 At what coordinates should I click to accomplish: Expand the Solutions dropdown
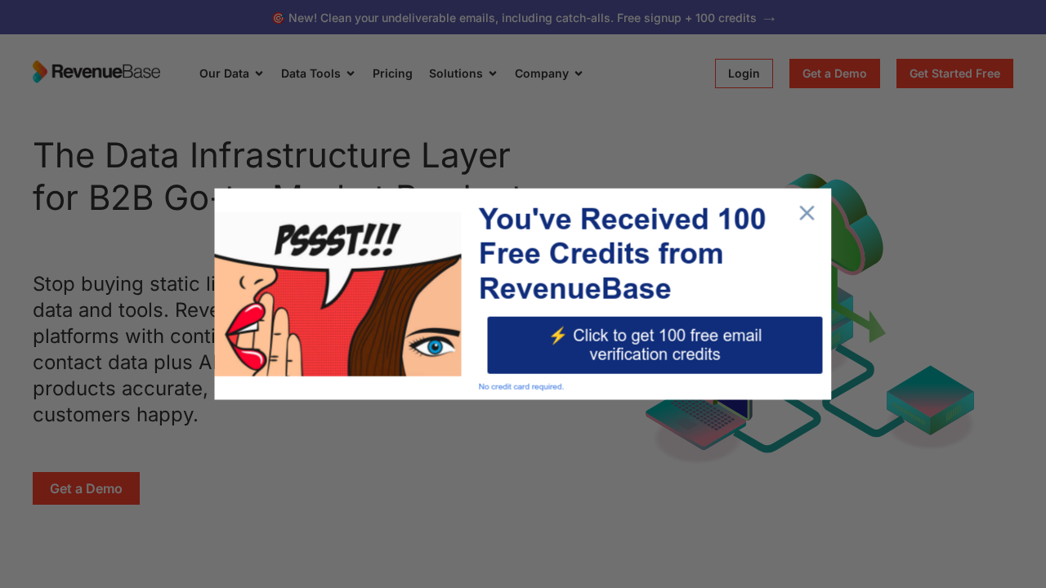[463, 73]
